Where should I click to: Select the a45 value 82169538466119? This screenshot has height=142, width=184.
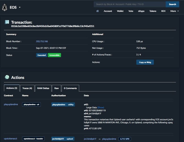pos(97,110)
